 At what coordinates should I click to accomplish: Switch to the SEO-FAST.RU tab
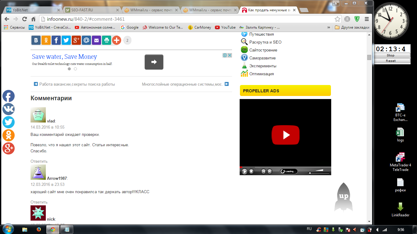pyautogui.click(x=92, y=10)
